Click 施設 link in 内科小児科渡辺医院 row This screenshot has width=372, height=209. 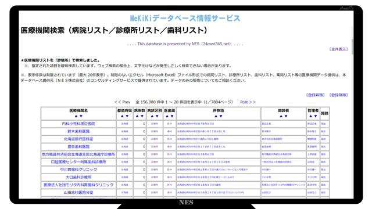tap(323, 124)
